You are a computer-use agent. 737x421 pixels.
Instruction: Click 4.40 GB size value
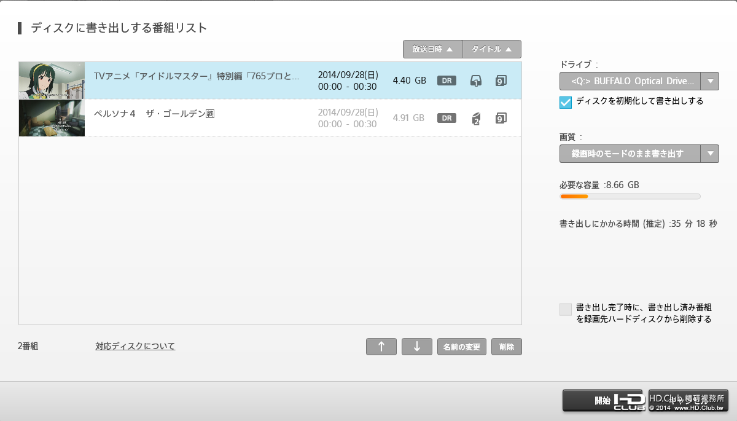coord(409,81)
